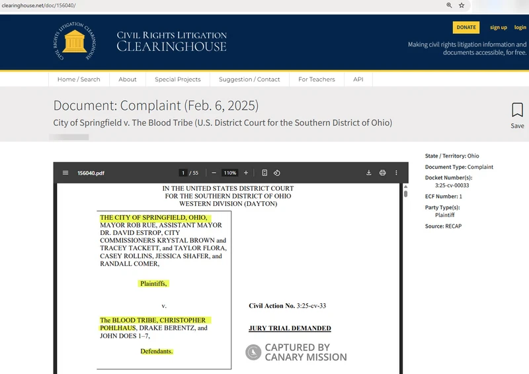
Task: Click the 'ECF Number: 1' text
Action: click(443, 197)
